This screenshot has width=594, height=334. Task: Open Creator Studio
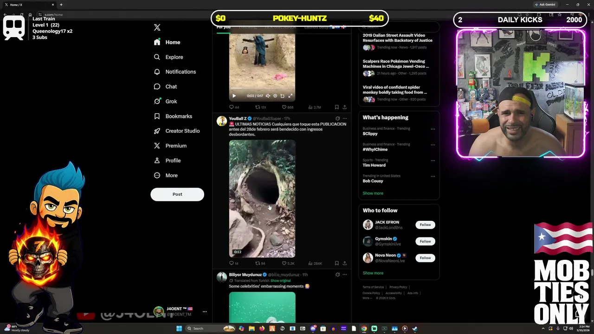[177, 131]
